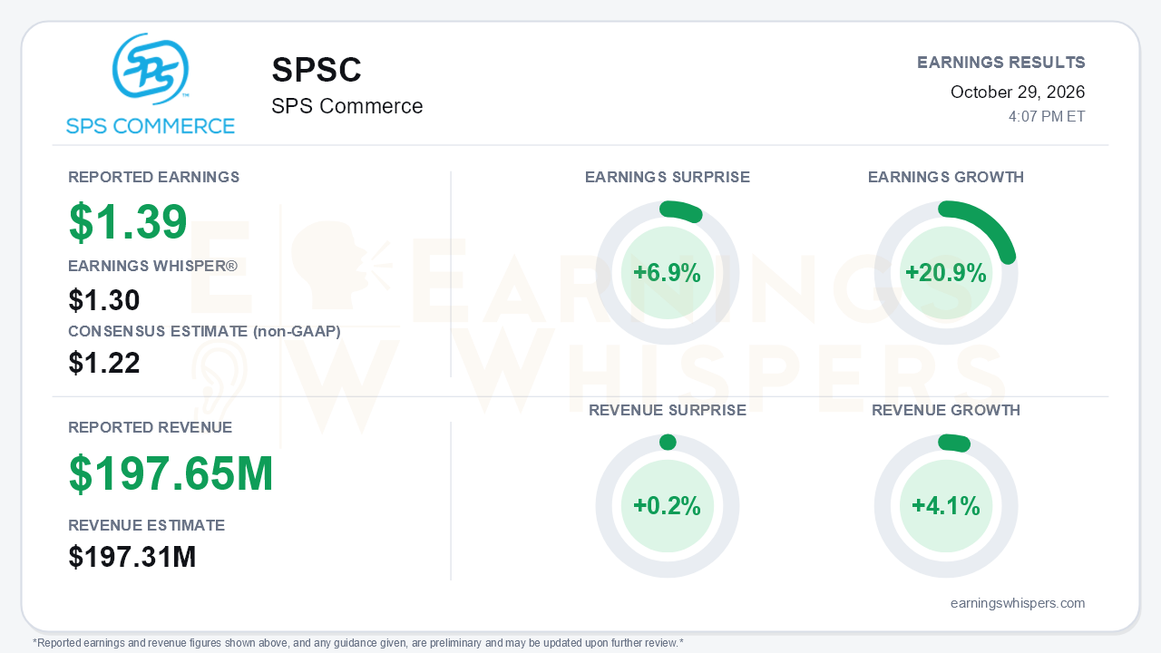The image size is (1161, 653).
Task: Click the +6.9% earnings surprise gauge
Action: tap(668, 273)
